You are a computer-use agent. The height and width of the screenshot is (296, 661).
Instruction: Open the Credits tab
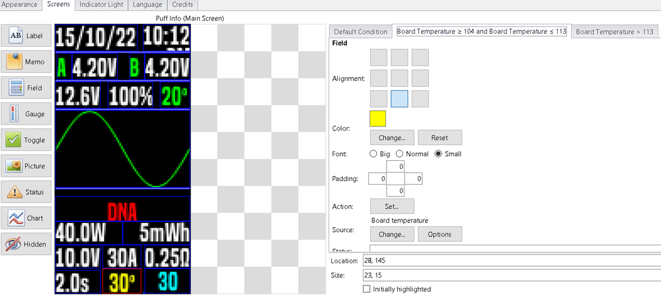(x=182, y=5)
